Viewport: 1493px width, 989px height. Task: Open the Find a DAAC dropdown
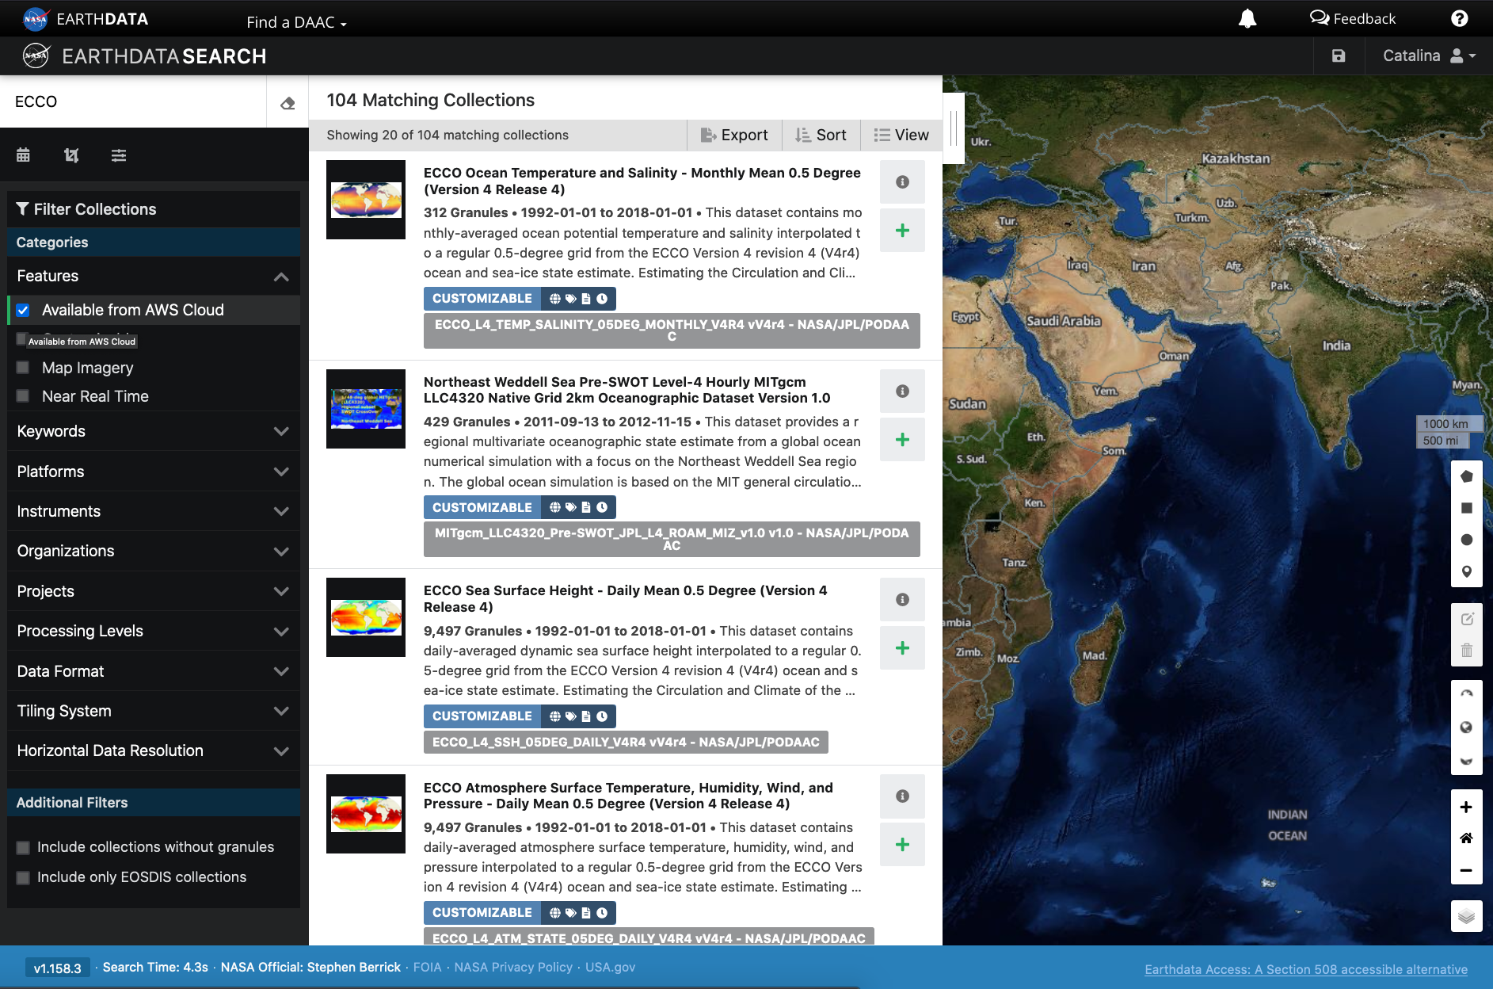[296, 22]
